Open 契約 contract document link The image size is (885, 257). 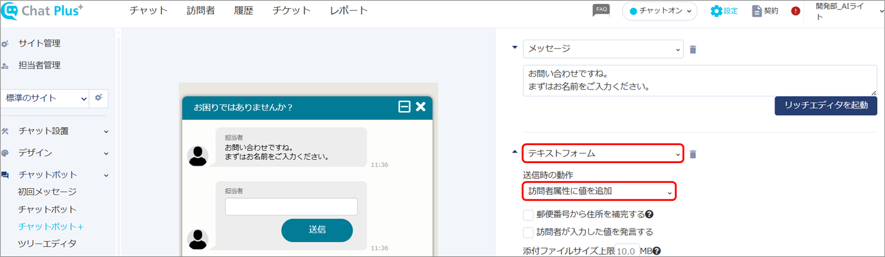(765, 11)
